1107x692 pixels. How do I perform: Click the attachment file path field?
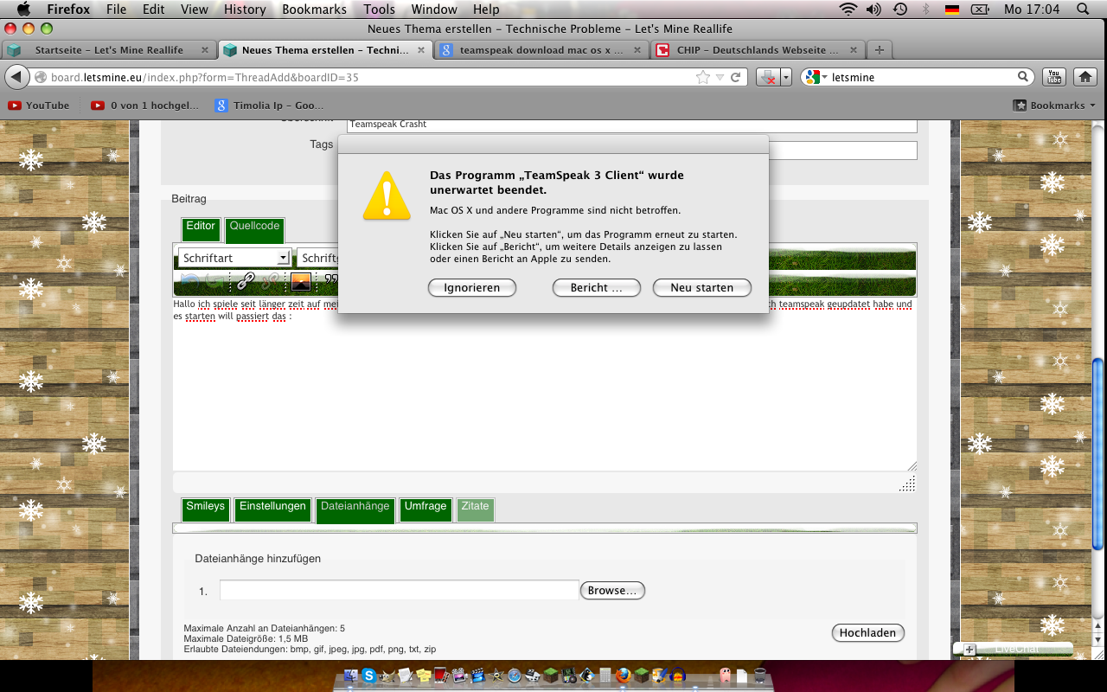[x=400, y=590]
